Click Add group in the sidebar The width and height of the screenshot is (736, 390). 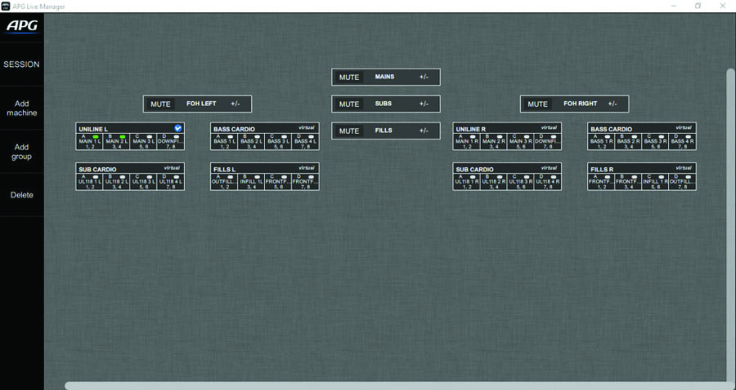click(x=21, y=152)
